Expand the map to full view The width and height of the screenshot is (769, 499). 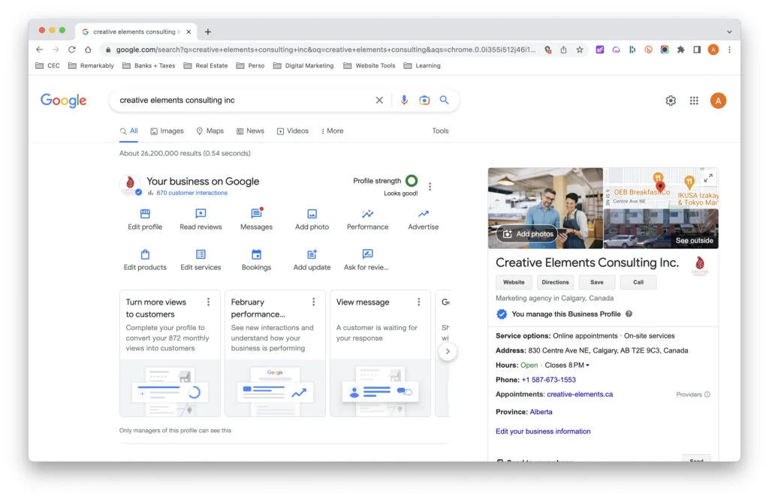[x=708, y=179]
